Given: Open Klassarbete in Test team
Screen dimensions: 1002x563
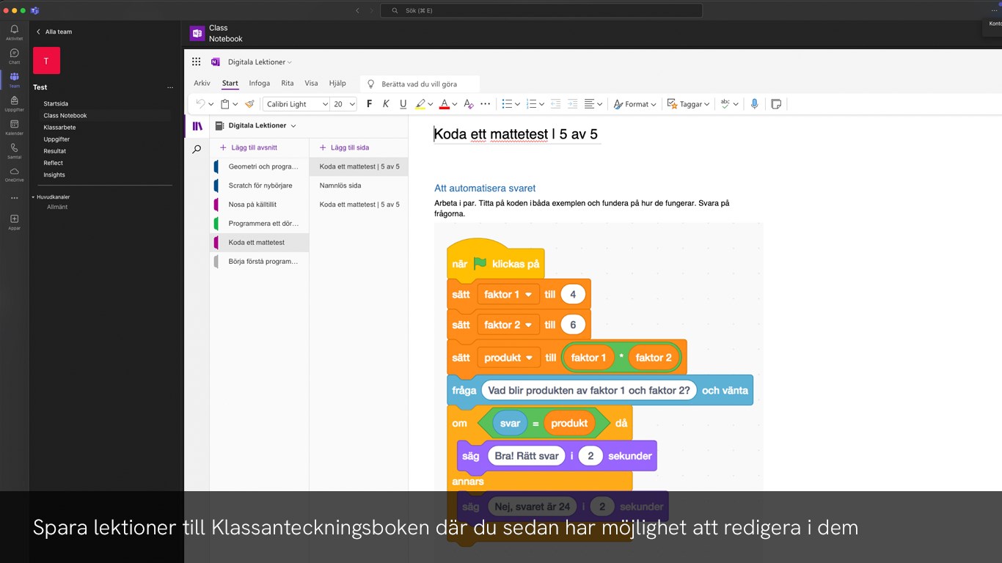Looking at the screenshot, I should tap(59, 128).
